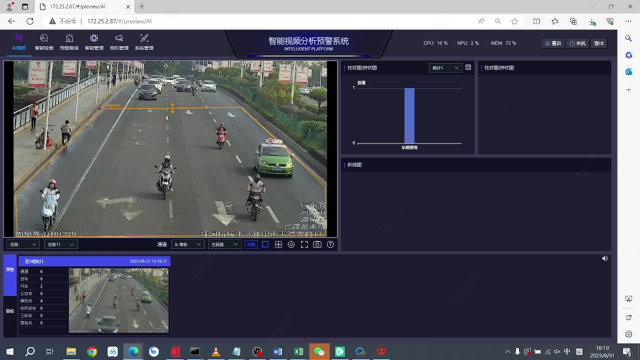640x360 pixels.
Task: Open the 6: 堵车 channel dropdown
Action: click(187, 244)
